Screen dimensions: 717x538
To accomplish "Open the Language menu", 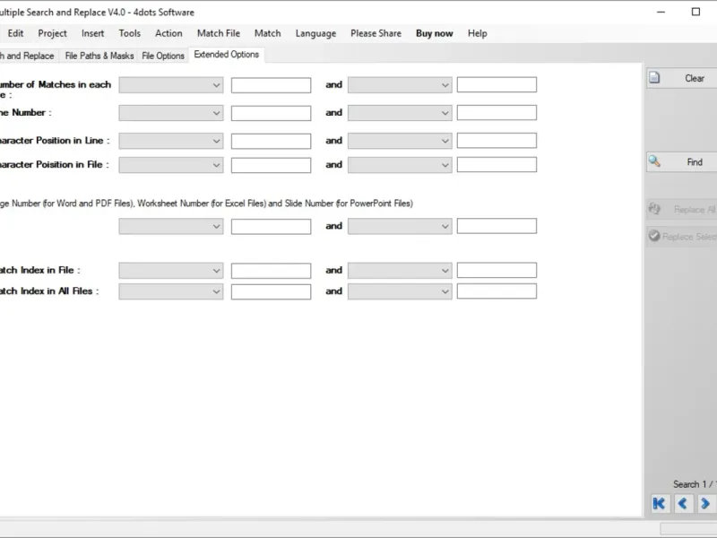I will point(315,33).
